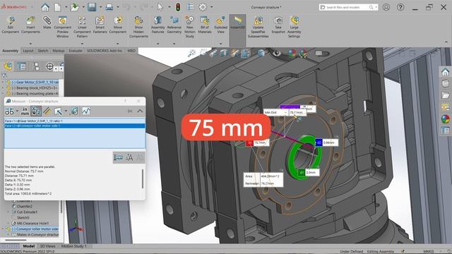Open the Linear Component Pattern dropdown arrow
Viewport: 452px width, 254px height.
[82, 44]
